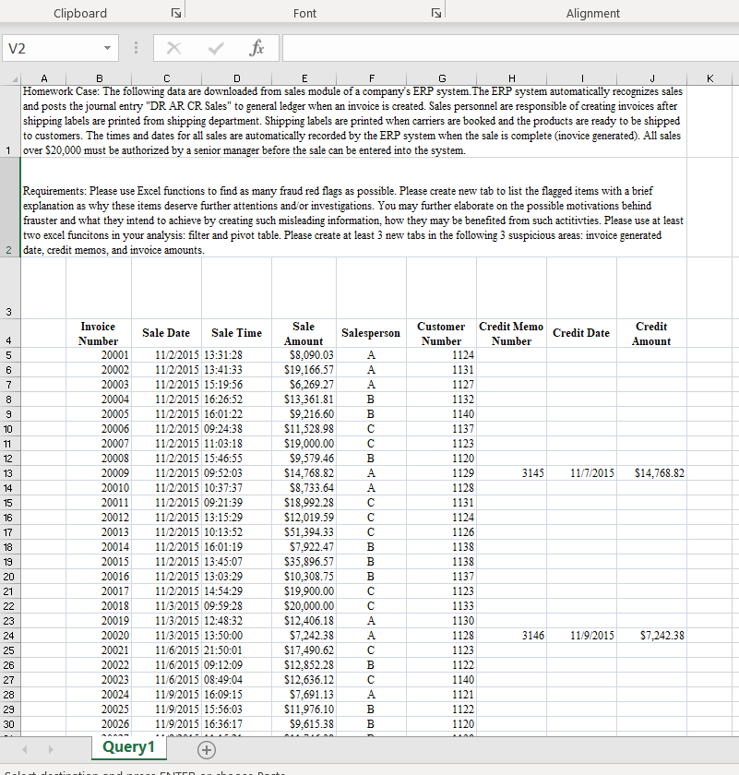Screen dimensions: 739x775
Task: Click the Credit Memo Number heading cell
Action: [x=512, y=334]
